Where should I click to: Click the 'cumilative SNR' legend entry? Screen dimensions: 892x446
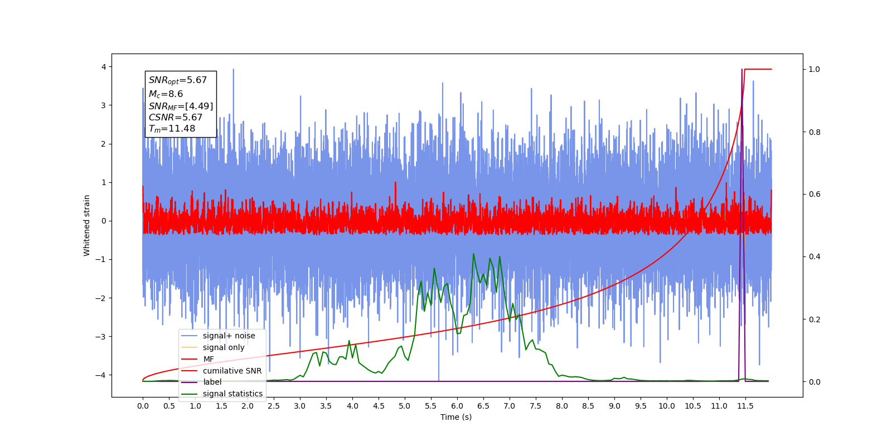(x=222, y=371)
